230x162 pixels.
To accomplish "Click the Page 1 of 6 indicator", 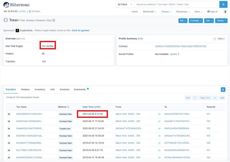I will [x=205, y=98].
